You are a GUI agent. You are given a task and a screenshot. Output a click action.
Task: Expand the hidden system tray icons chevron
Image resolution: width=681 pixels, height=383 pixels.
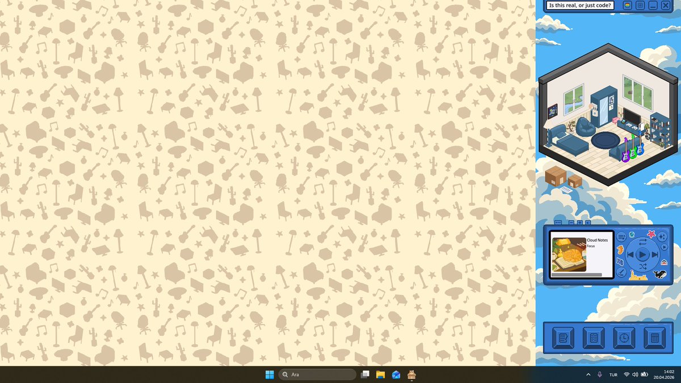(588, 374)
